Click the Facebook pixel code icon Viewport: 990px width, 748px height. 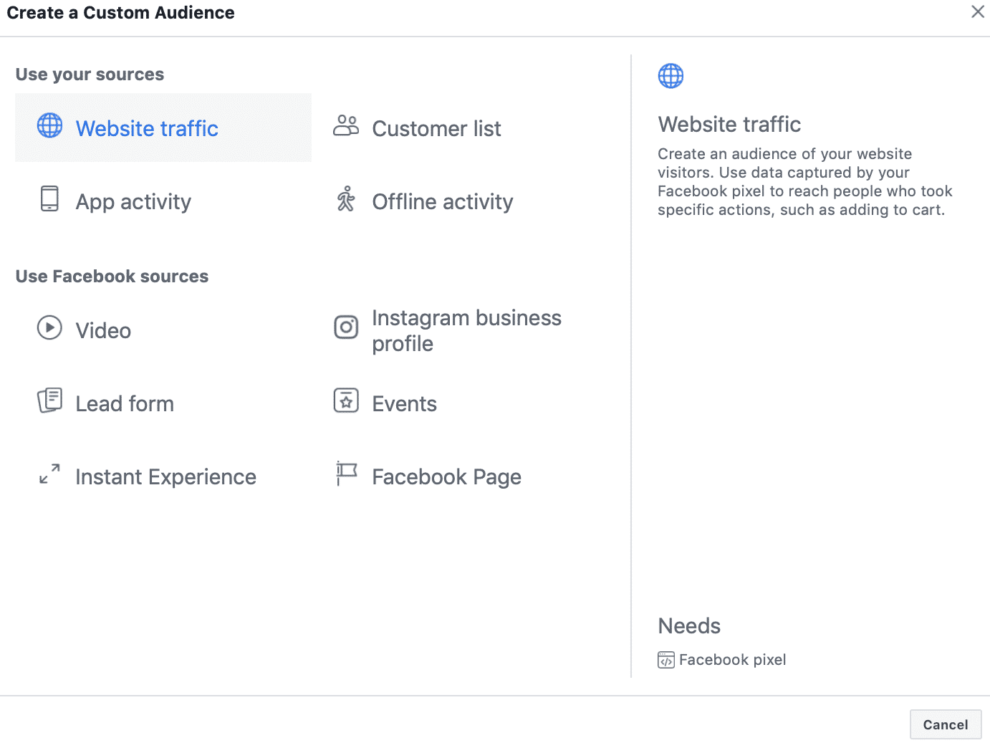pos(666,660)
